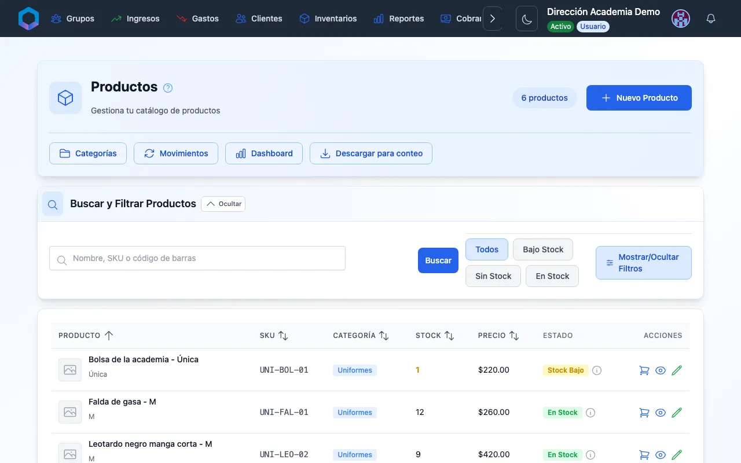Viewport: 741px width, 463px height.
Task: Sort the table by SKU column
Action: pos(274,336)
